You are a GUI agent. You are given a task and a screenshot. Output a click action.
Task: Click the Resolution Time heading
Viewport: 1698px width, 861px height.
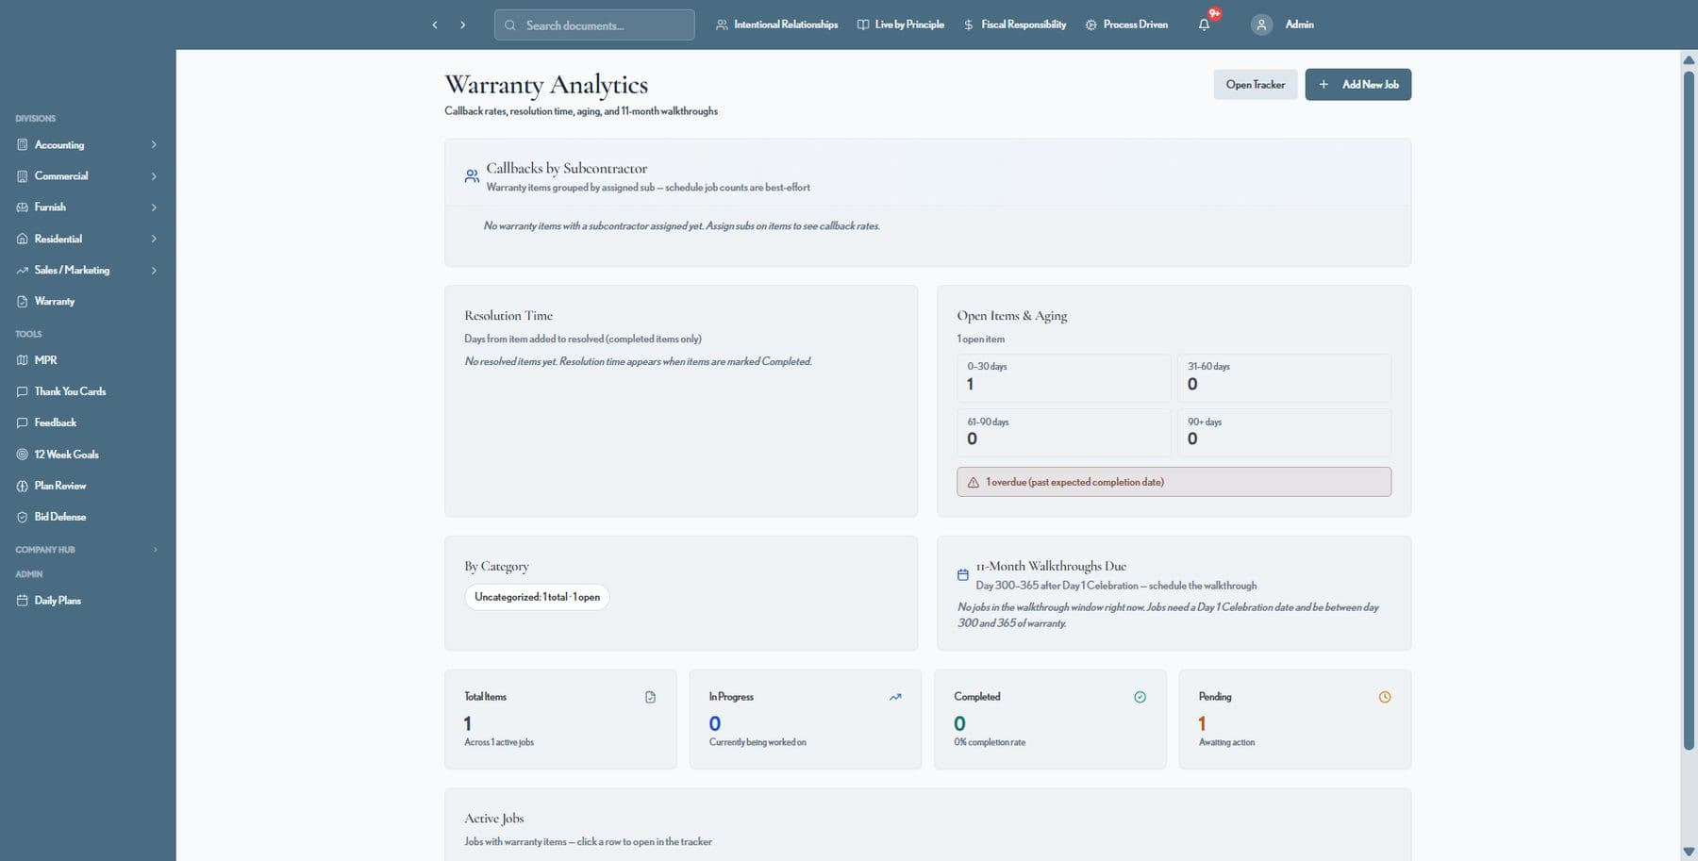click(508, 316)
